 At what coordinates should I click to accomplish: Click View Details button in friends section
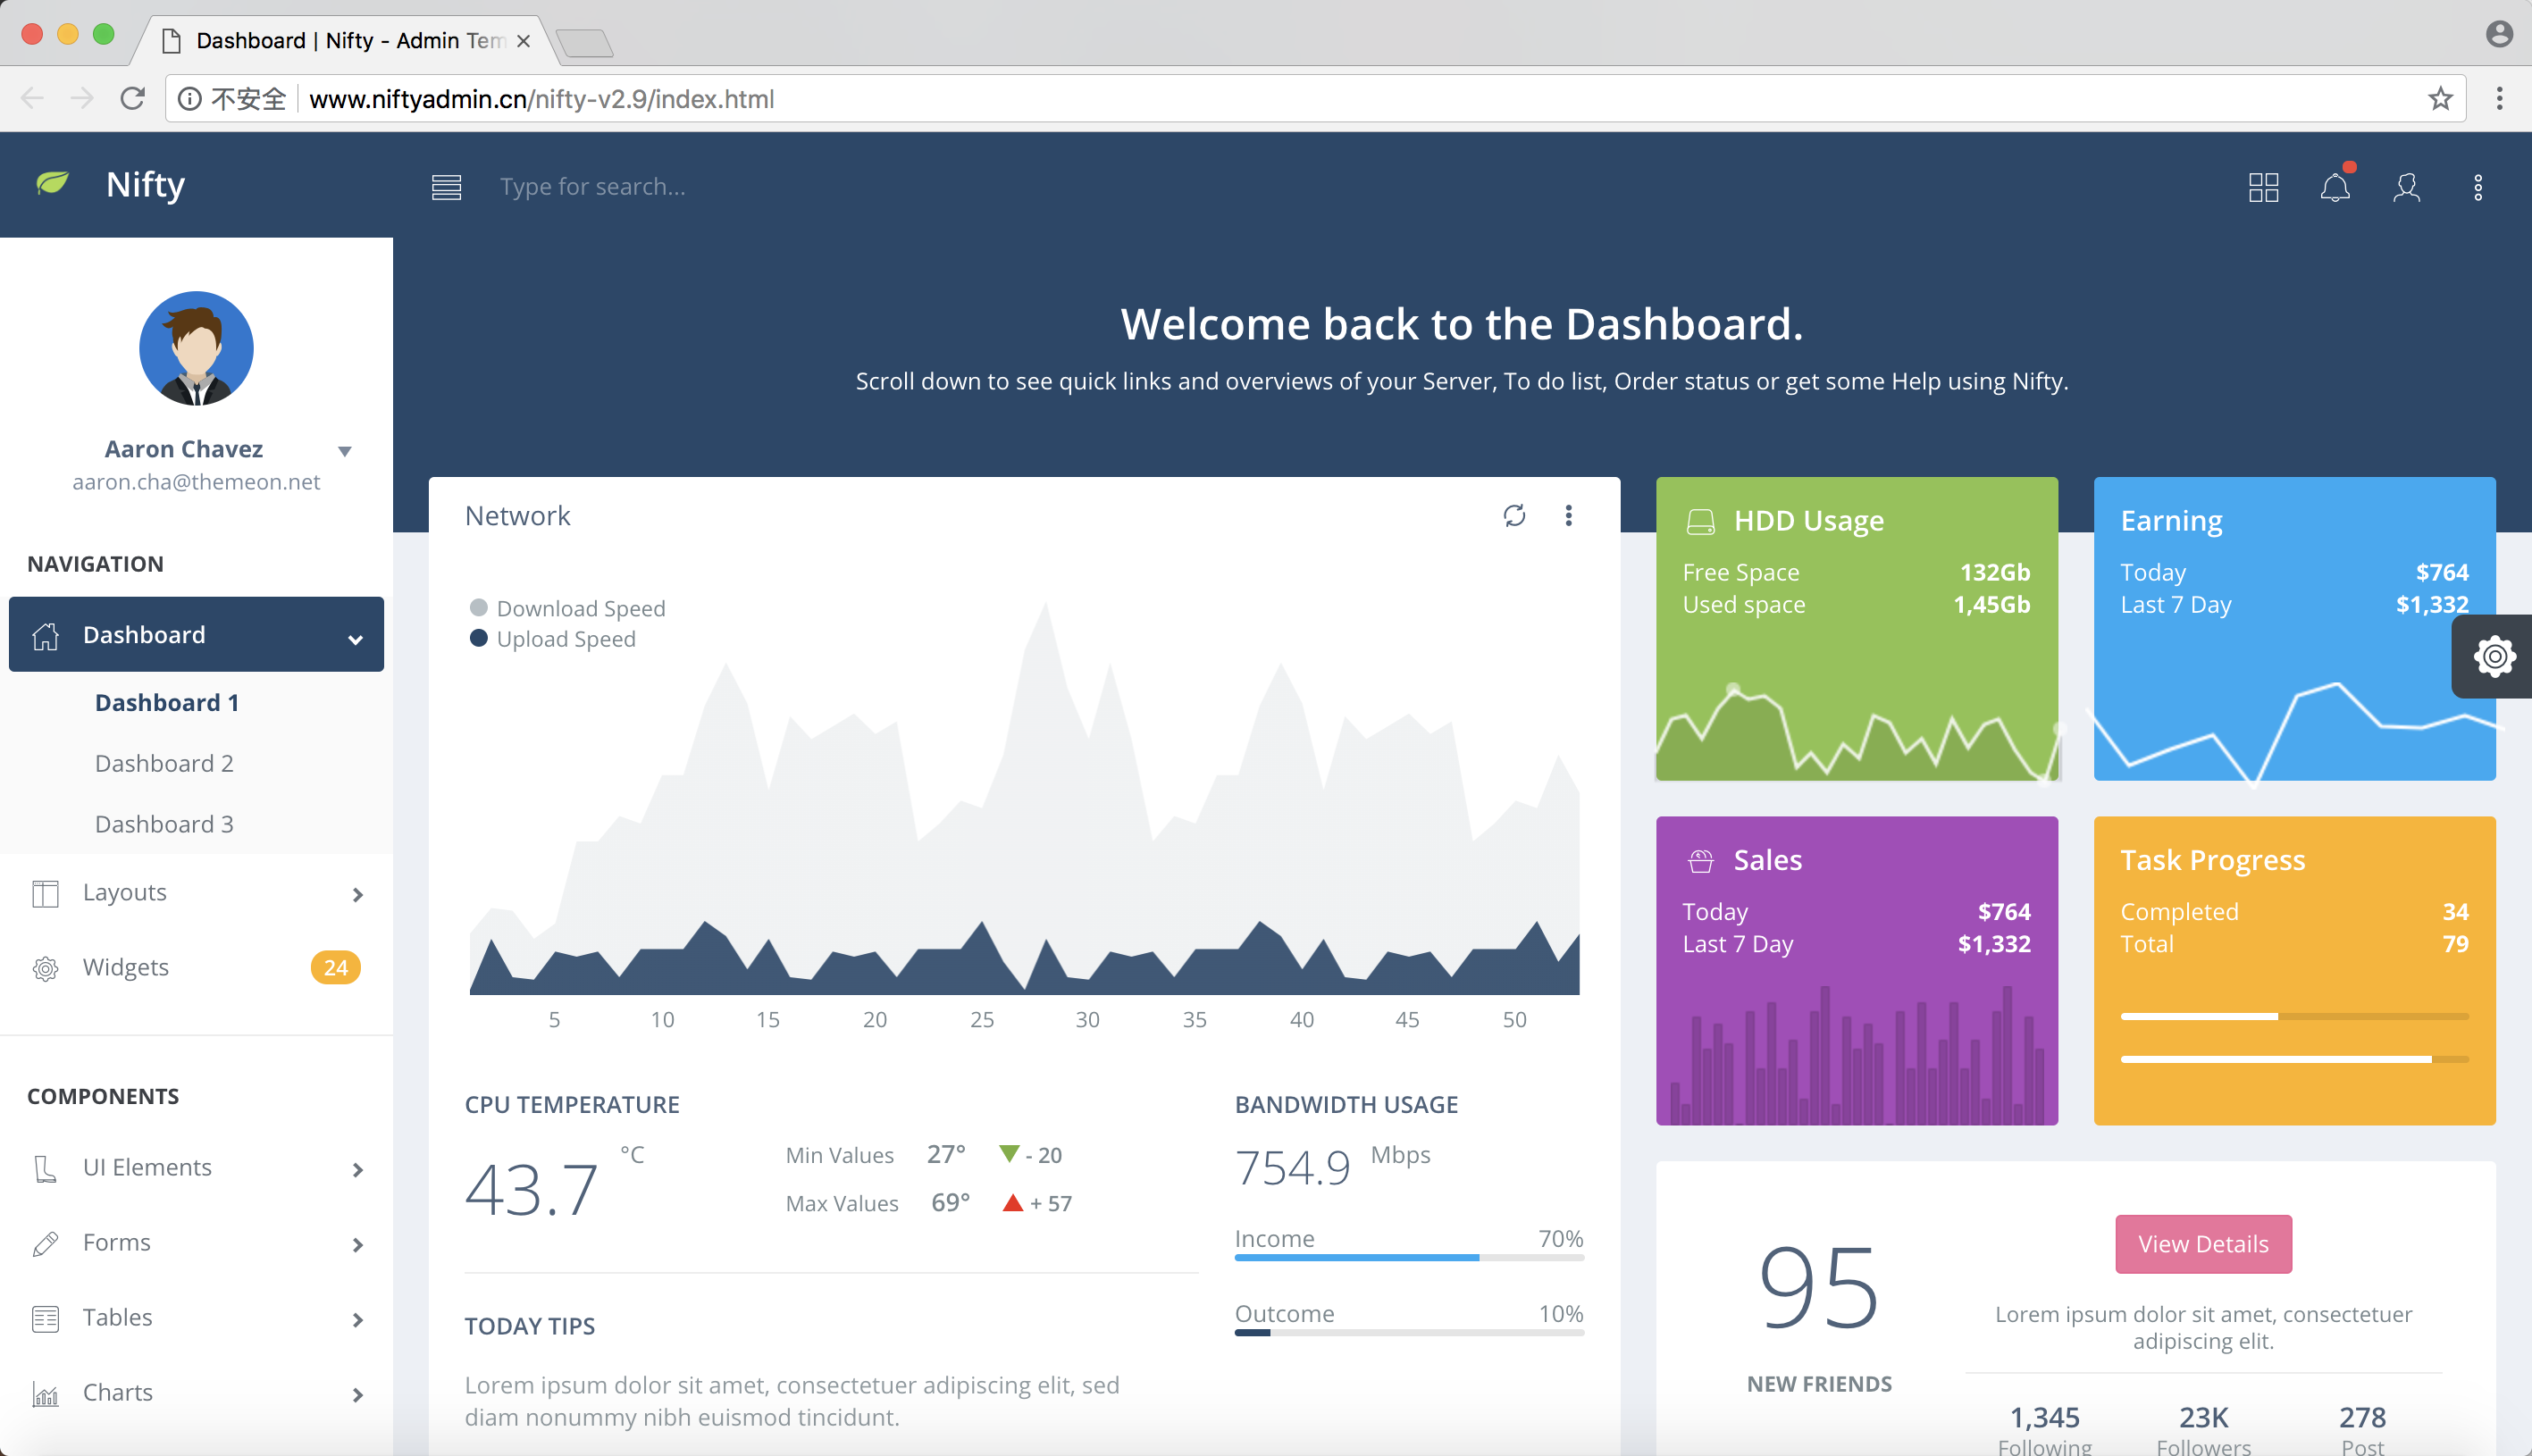(2201, 1242)
